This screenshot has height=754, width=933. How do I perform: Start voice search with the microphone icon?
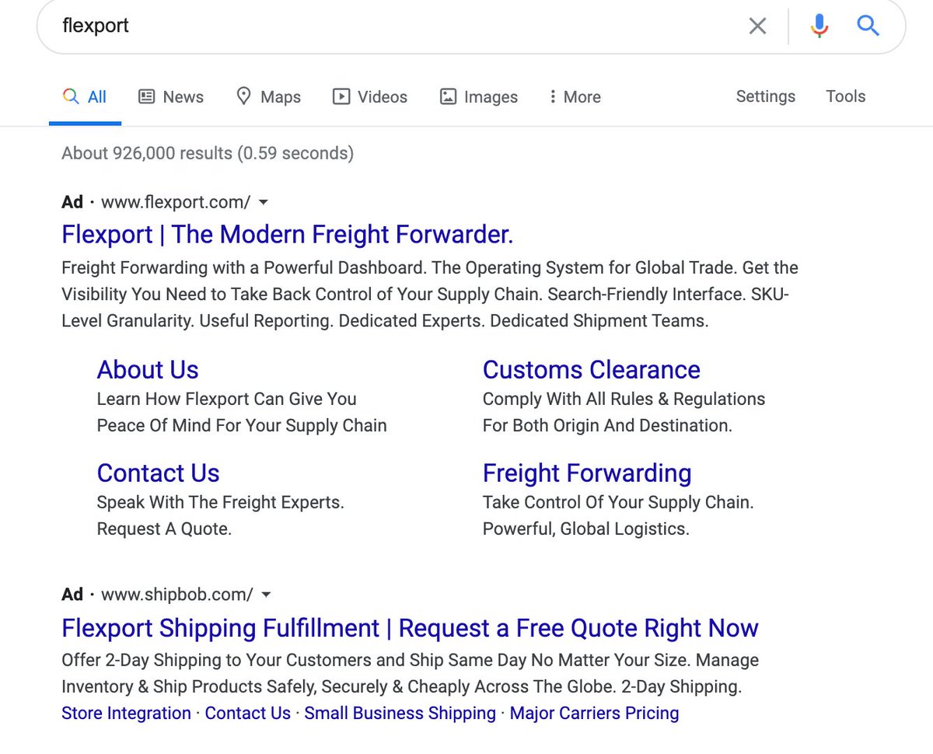tap(819, 26)
